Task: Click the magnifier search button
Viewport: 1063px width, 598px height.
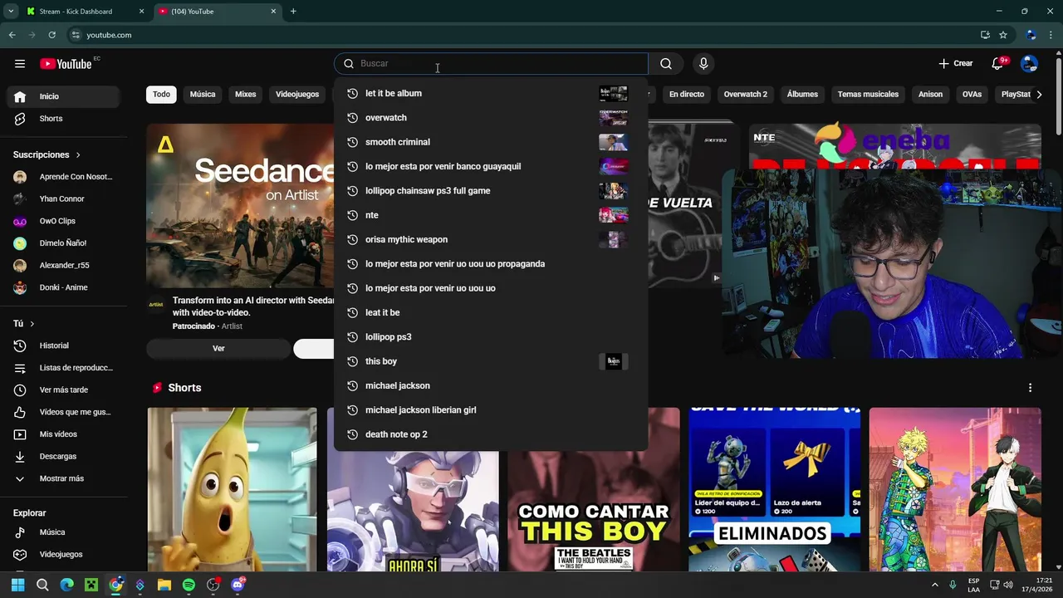Action: point(666,64)
